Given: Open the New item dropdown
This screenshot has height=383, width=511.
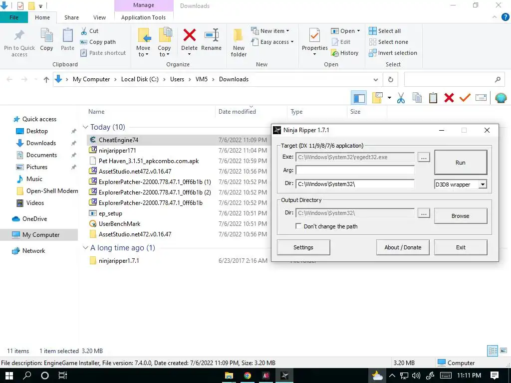Looking at the screenshot, I should click(270, 31).
